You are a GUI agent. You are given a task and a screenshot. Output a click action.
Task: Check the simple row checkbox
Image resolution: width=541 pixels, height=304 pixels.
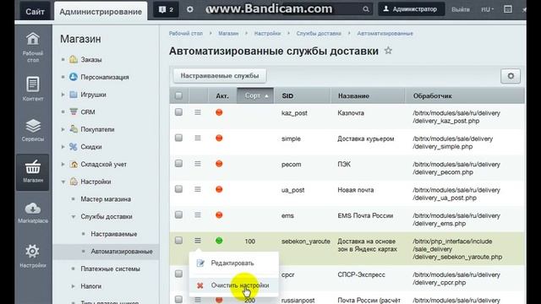pyautogui.click(x=178, y=138)
